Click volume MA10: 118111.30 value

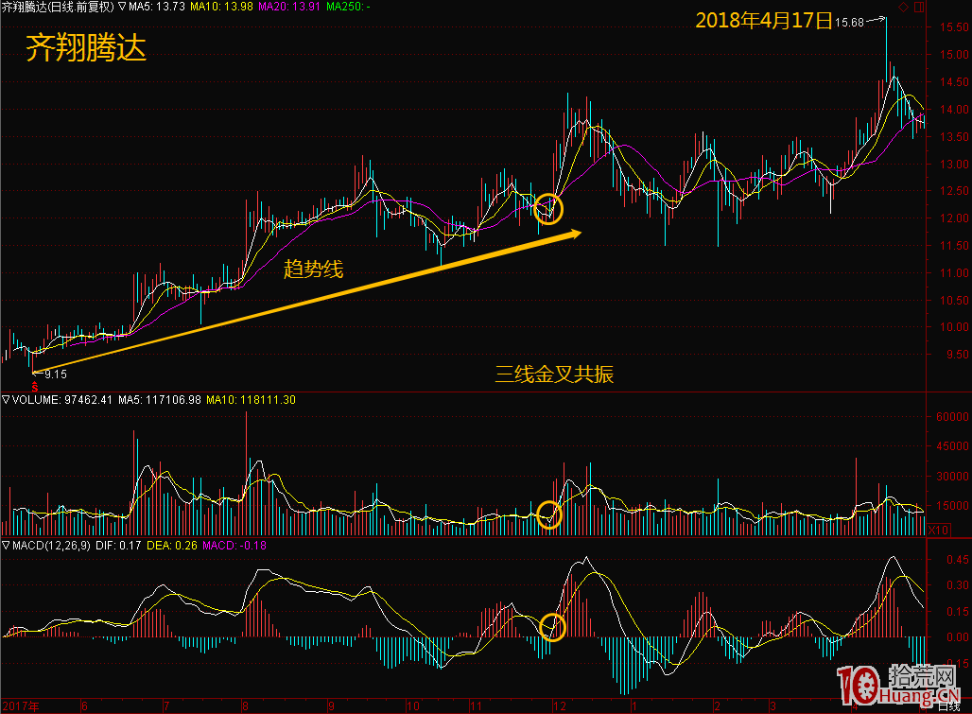(252, 400)
